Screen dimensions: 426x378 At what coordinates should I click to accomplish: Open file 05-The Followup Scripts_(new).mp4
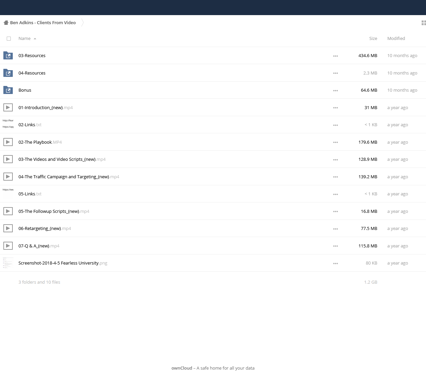tap(54, 211)
